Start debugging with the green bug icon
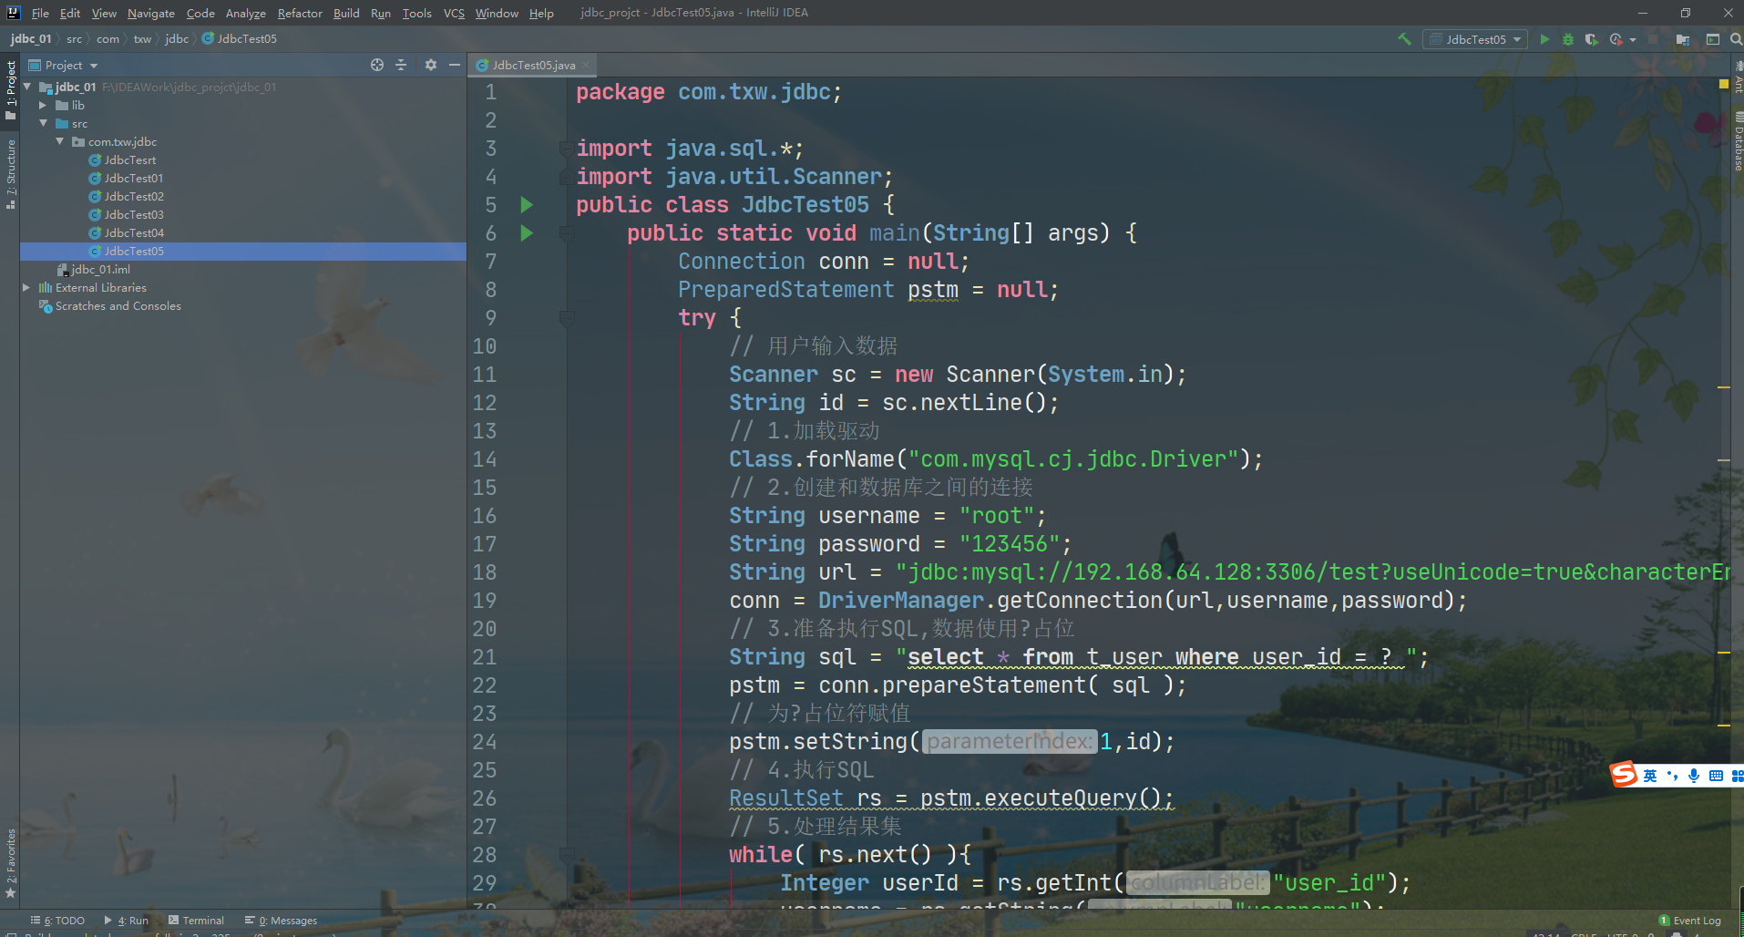The height and width of the screenshot is (937, 1744). pos(1568,39)
